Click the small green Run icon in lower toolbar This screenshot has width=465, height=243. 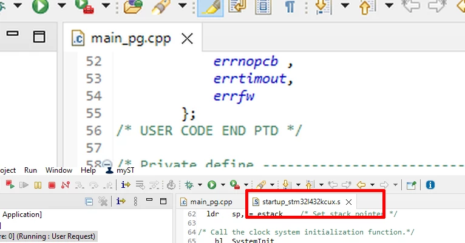pos(212,185)
